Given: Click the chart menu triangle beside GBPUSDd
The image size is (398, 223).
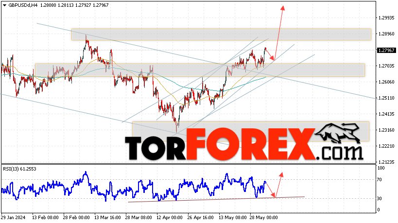Looking at the screenshot, I should [x=4, y=5].
